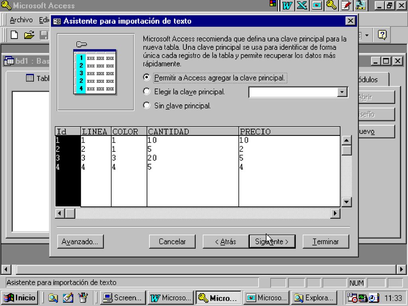Click the quick launch pencil and paper icon
The image size is (408, 306).
click(x=68, y=298)
